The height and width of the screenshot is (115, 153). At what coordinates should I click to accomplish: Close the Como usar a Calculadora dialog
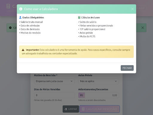(132, 9)
